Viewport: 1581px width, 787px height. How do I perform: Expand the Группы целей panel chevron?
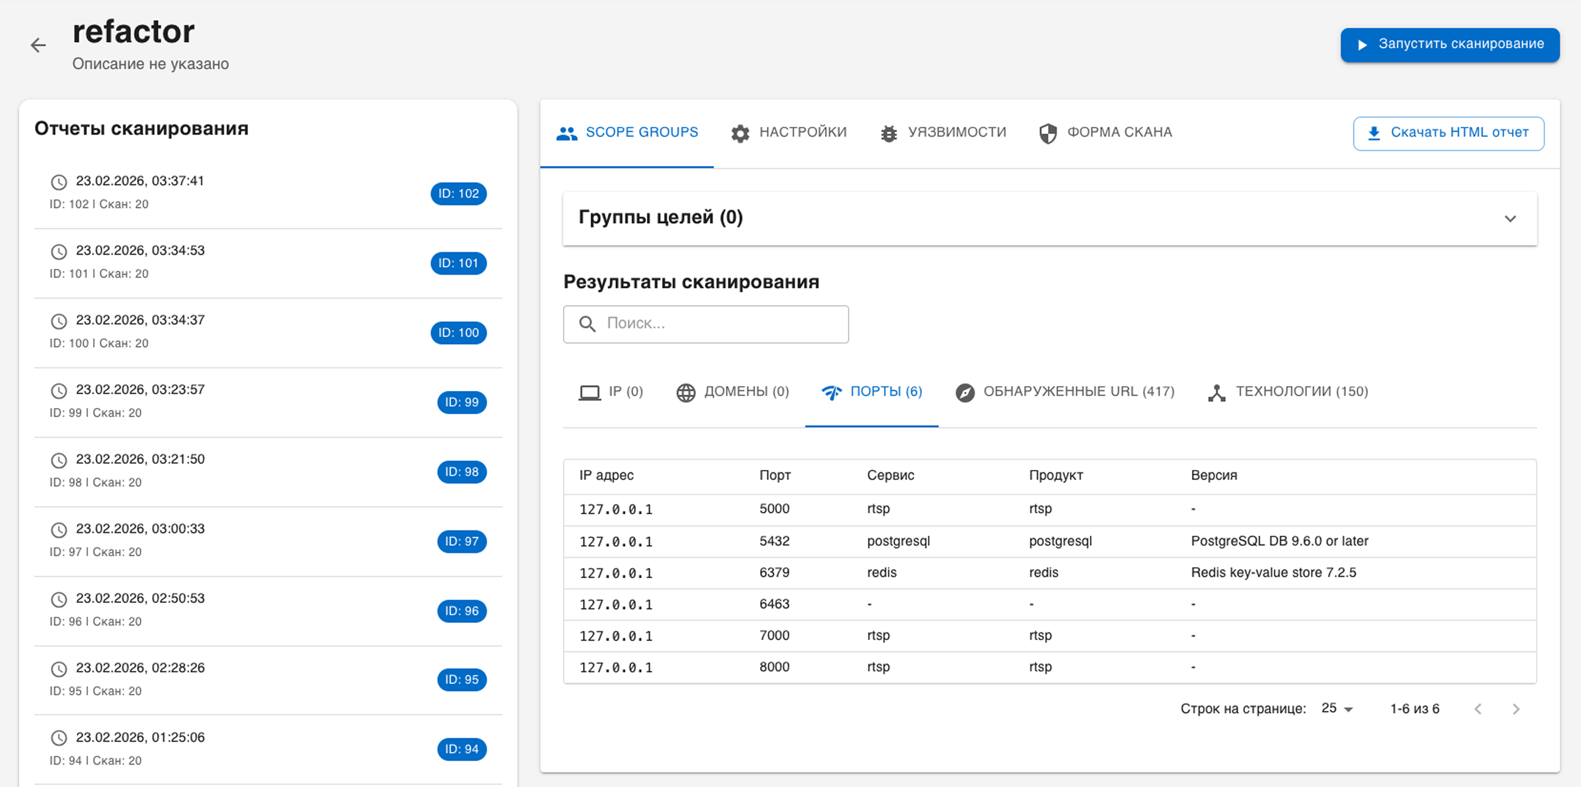pyautogui.click(x=1510, y=218)
